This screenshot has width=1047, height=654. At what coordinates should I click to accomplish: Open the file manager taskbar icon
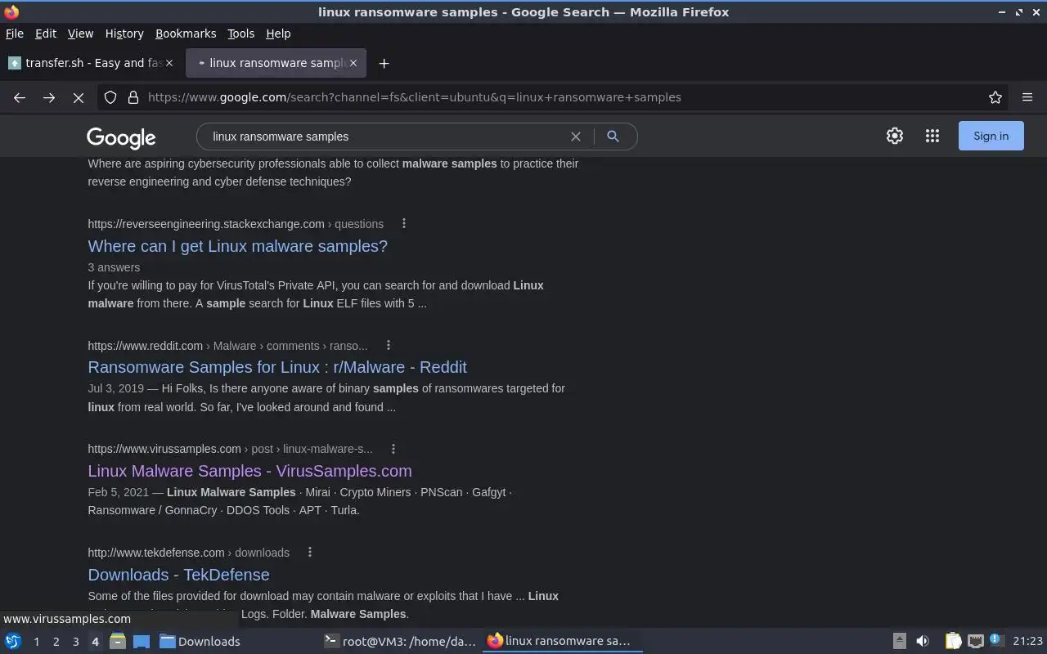117,641
